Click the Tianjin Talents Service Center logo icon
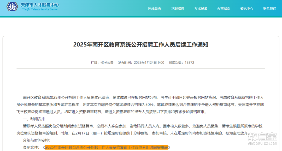 (12, 7)
